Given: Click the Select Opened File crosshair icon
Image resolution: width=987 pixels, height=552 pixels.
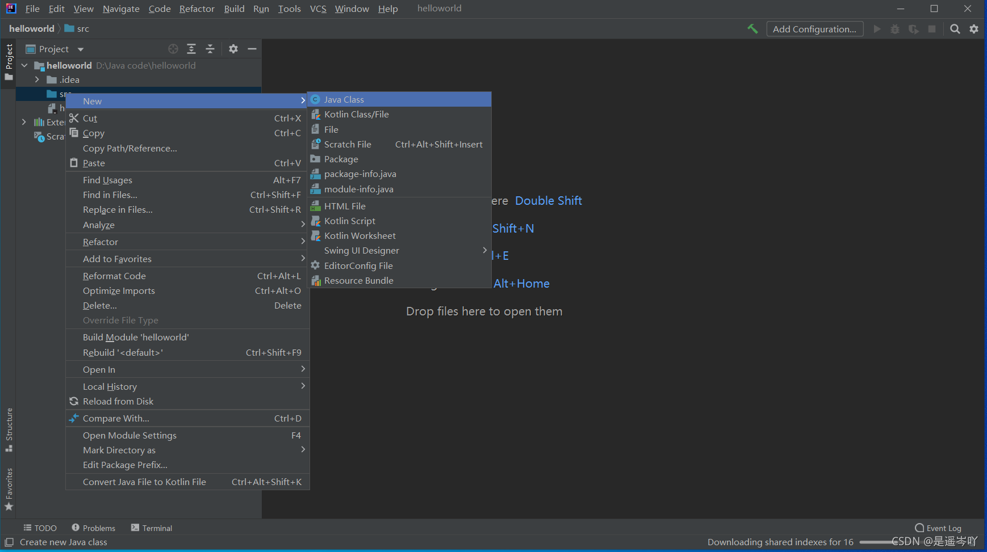Looking at the screenshot, I should pos(173,49).
